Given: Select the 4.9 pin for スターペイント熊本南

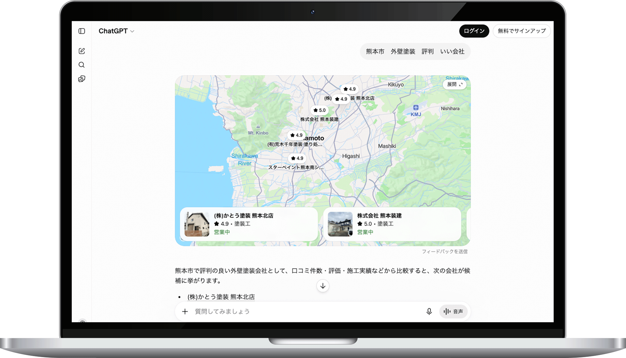Looking at the screenshot, I should tap(297, 158).
